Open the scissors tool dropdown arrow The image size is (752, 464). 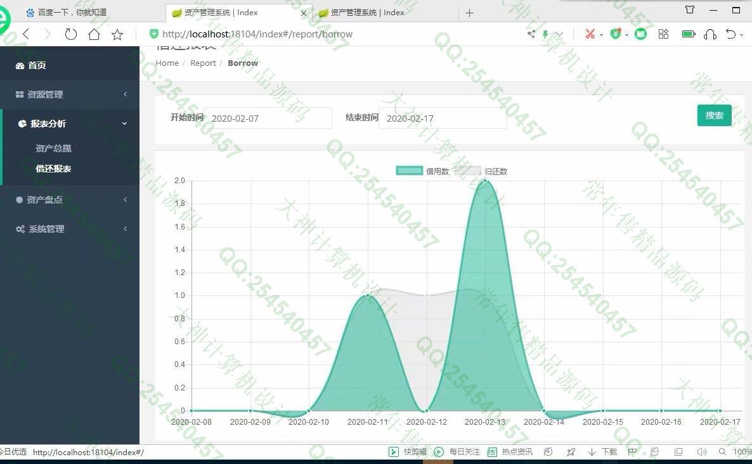(x=601, y=35)
